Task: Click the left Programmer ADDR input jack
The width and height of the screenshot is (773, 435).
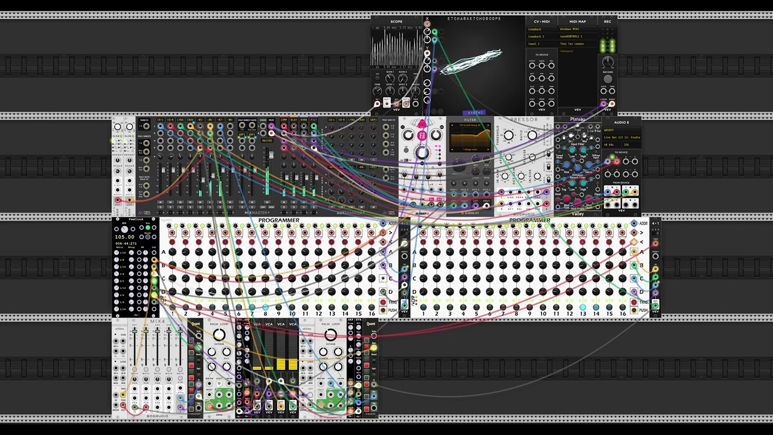Action: [383, 224]
